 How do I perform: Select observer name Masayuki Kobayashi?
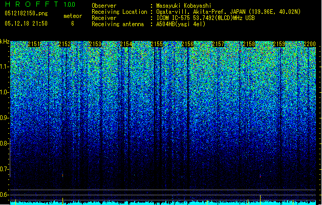point(184,6)
